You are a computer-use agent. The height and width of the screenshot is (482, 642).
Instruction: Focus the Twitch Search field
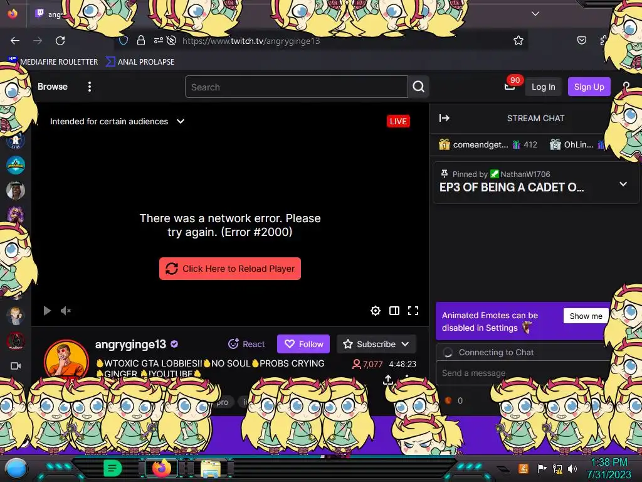pyautogui.click(x=297, y=87)
